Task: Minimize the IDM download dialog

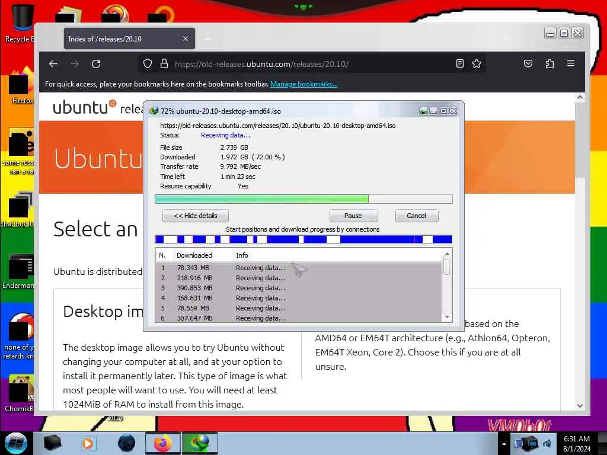Action: click(433, 111)
